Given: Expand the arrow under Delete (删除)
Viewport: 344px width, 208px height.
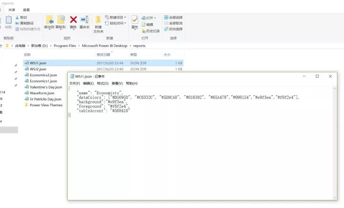Looking at the screenshot, I should 74,30.
